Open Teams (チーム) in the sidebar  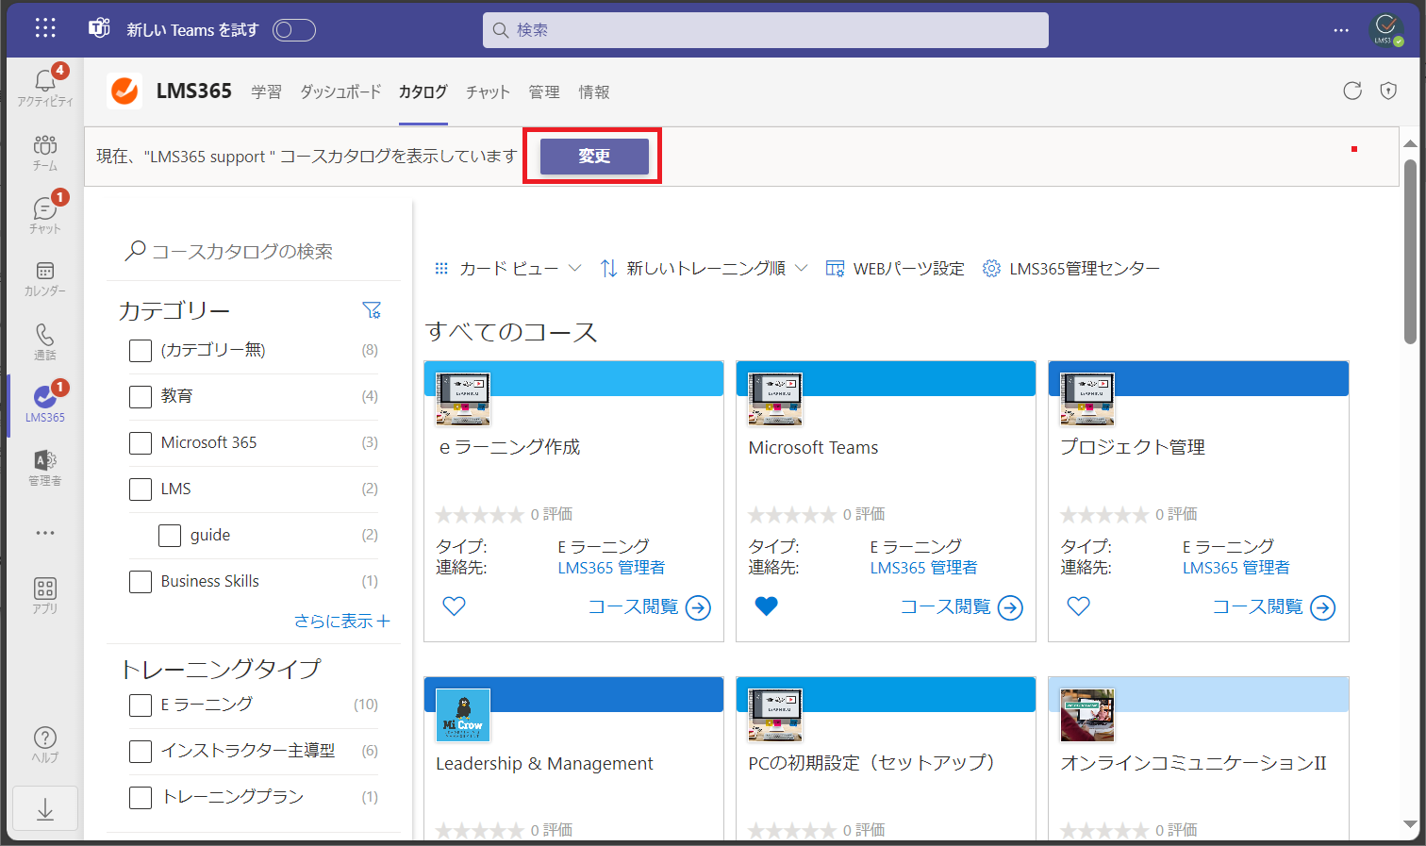[45, 152]
